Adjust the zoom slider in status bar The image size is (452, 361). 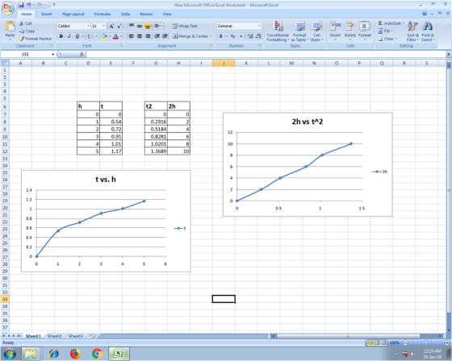point(426,342)
